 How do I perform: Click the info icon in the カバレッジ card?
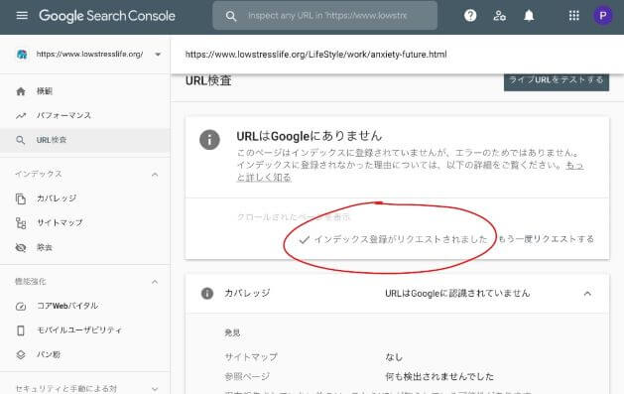pos(207,294)
